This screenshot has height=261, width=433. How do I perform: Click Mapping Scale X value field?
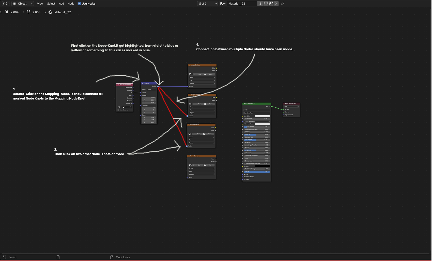click(149, 118)
